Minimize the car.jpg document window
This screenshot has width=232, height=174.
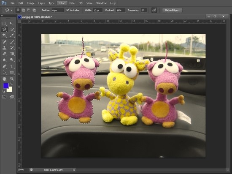pyautogui.click(x=209, y=16)
